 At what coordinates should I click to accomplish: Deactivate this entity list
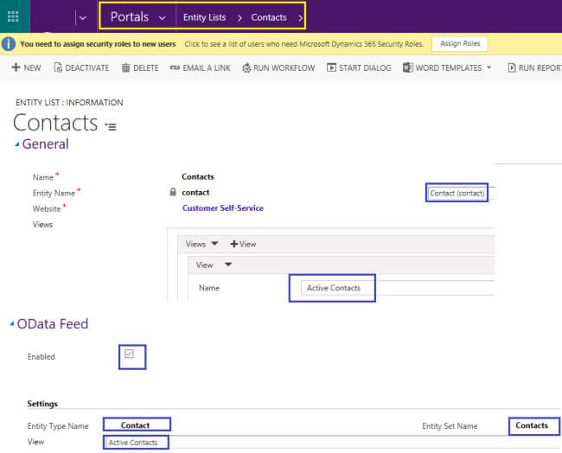tap(81, 67)
